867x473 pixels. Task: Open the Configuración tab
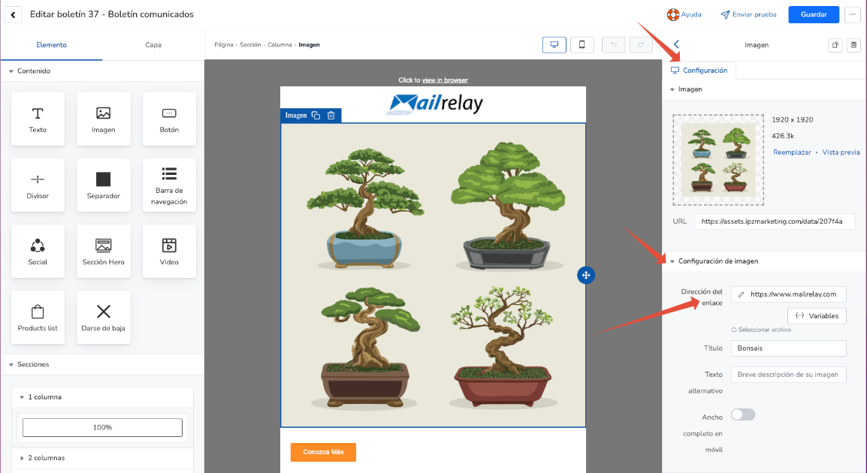699,70
